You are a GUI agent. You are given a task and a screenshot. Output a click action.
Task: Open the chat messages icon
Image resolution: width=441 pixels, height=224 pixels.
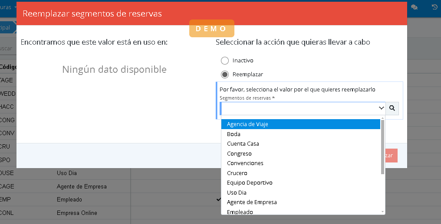(415, 7)
